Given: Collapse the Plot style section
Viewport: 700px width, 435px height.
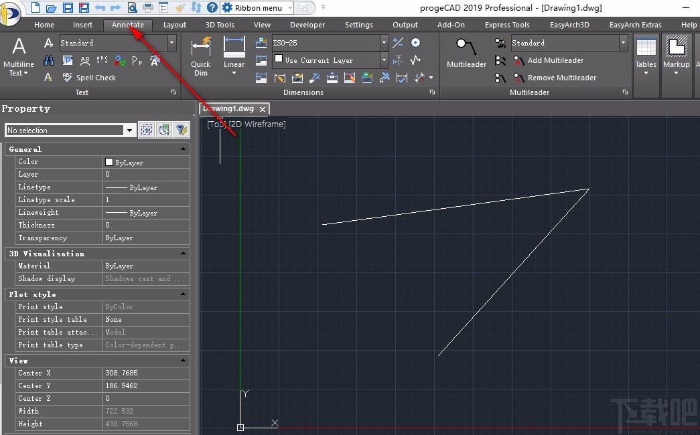Looking at the screenshot, I should point(183,294).
